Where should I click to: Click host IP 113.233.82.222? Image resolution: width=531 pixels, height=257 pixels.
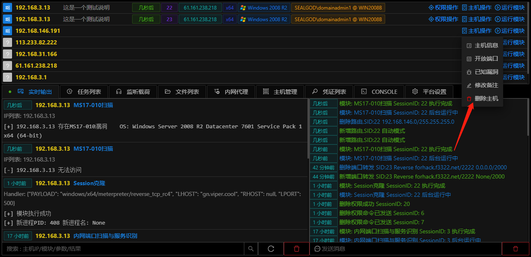coord(36,42)
